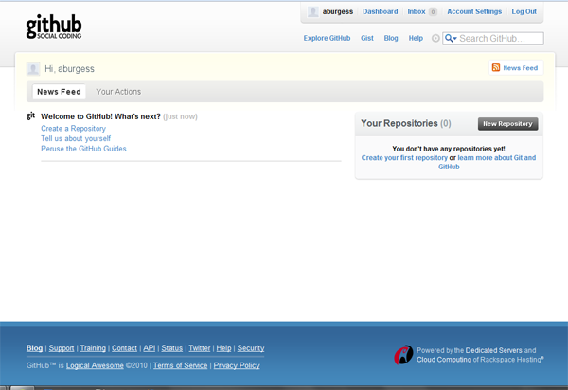568x390 pixels.
Task: Click Peruse the GitHub Guides
Action: [83, 149]
